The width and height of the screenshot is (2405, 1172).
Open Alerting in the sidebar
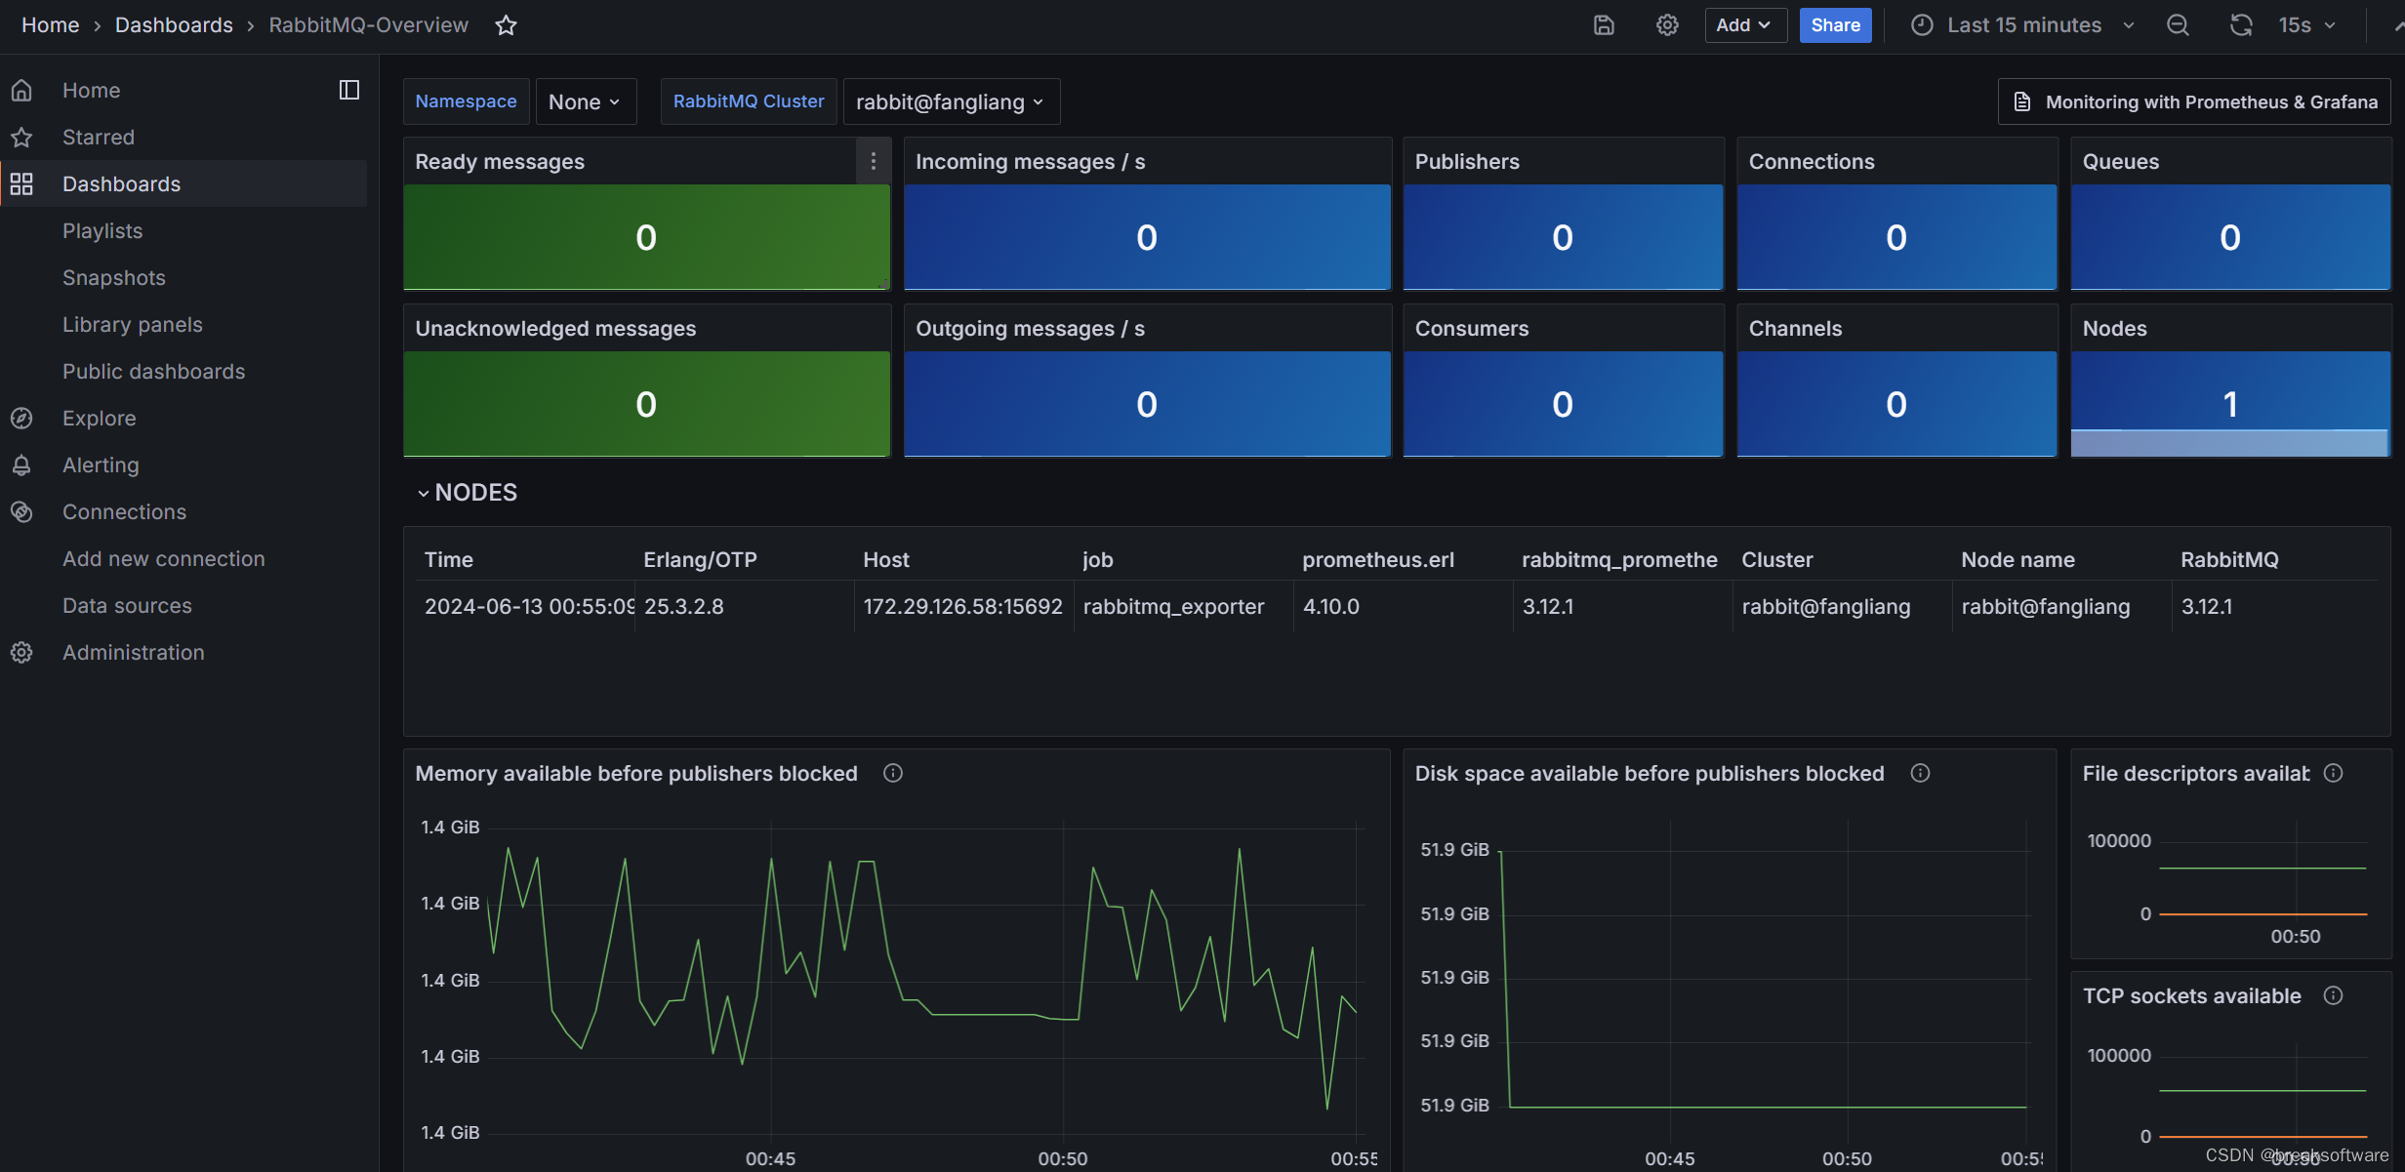(x=101, y=465)
